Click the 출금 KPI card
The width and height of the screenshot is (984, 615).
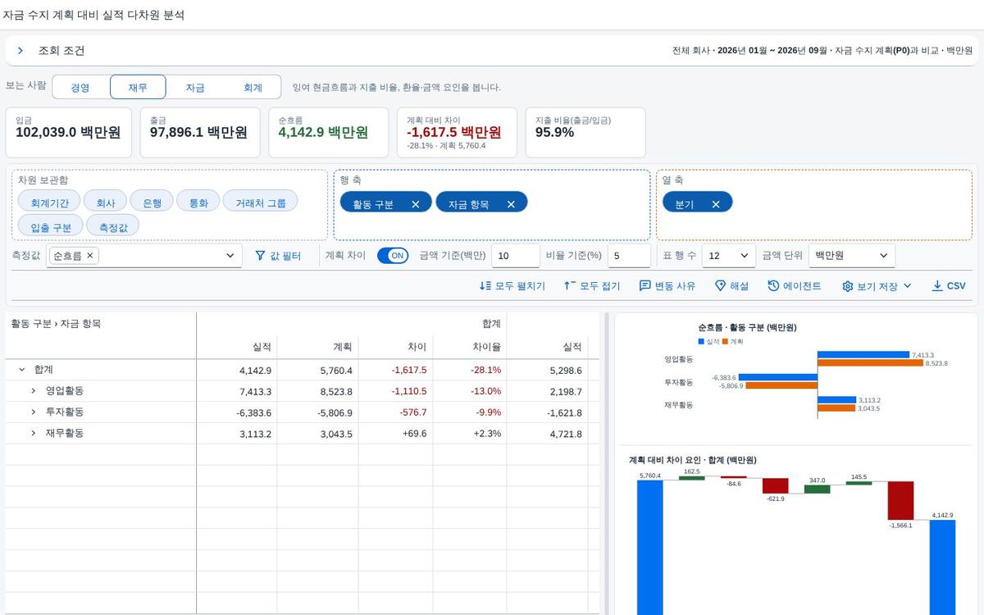(200, 132)
